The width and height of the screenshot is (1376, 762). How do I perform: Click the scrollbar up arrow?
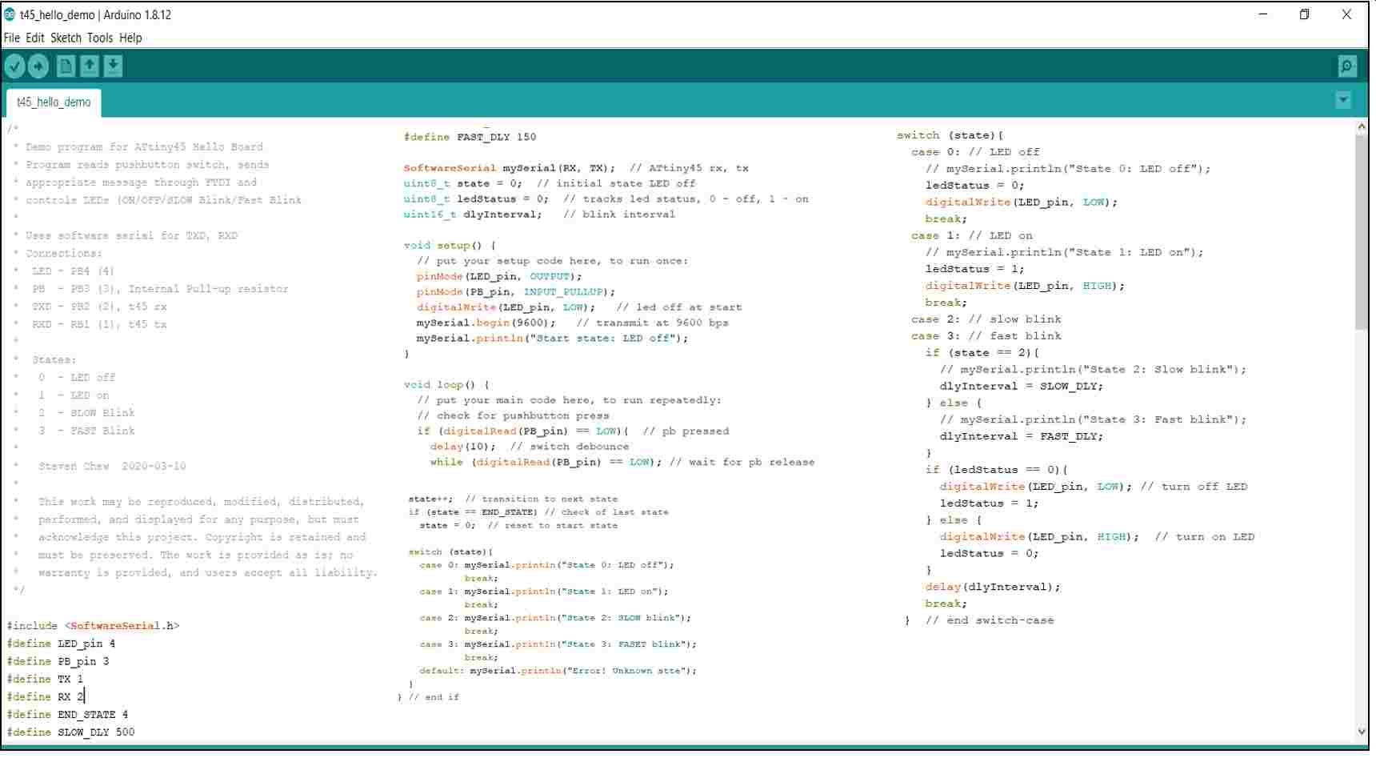[x=1362, y=126]
